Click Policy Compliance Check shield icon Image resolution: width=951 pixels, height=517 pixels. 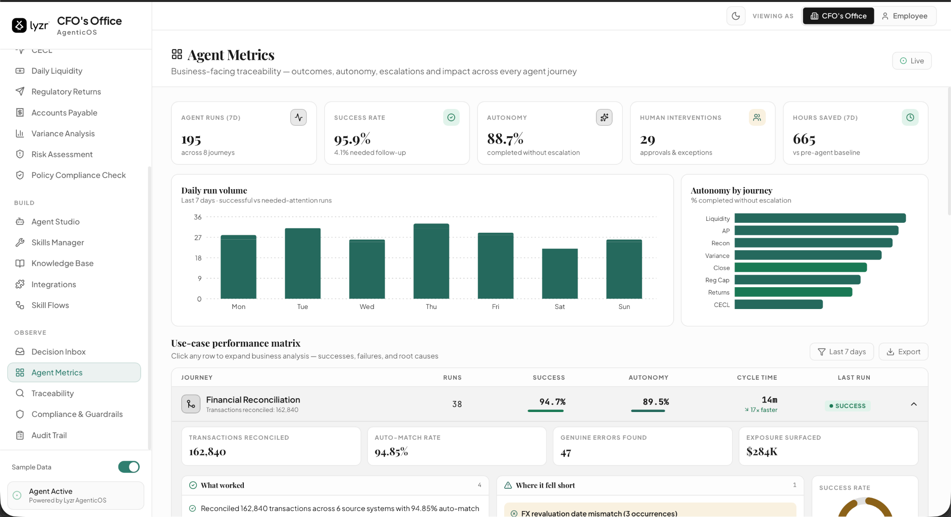20,175
